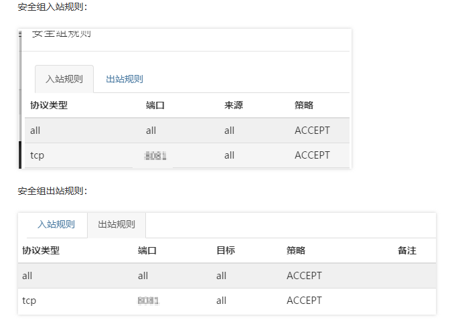454x326 pixels.
Task: Click the 端口 header in inbound table
Action: 155,105
